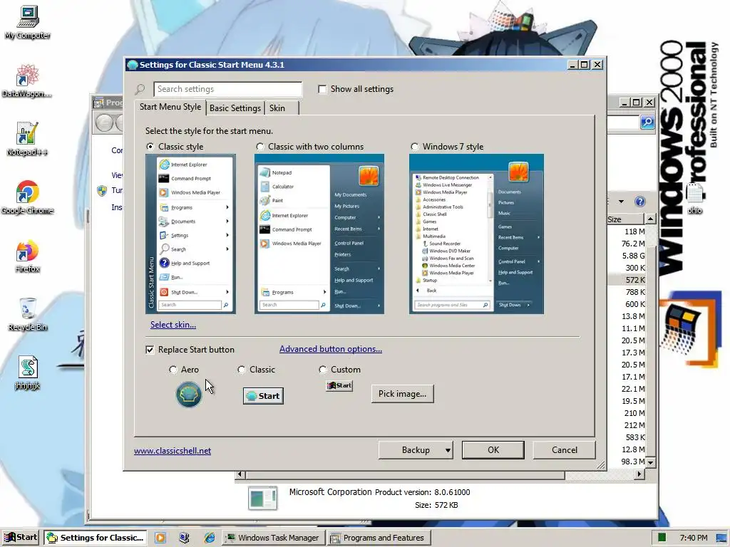Open DataWagon desktop shortcut
Viewport: 730px width, 547px height.
(x=26, y=80)
